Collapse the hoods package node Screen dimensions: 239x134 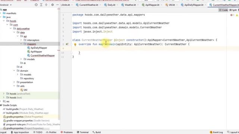coord(4,21)
